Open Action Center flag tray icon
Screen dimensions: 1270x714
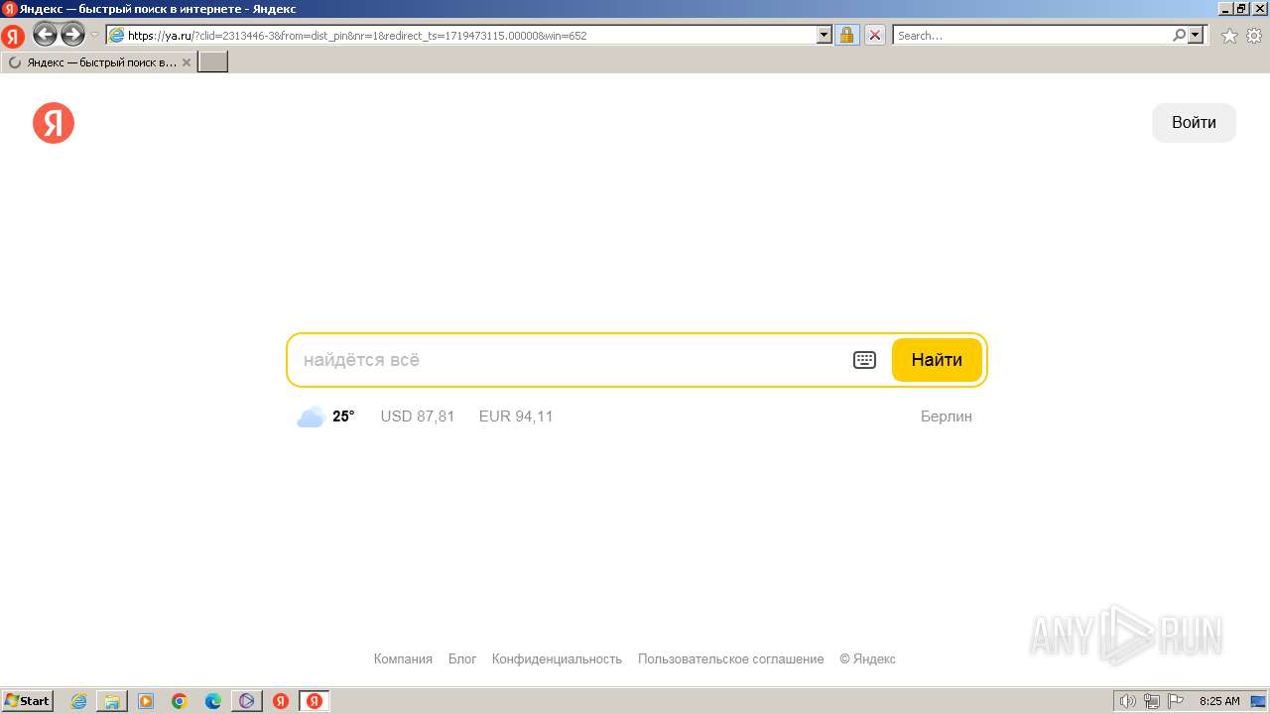pos(1177,701)
